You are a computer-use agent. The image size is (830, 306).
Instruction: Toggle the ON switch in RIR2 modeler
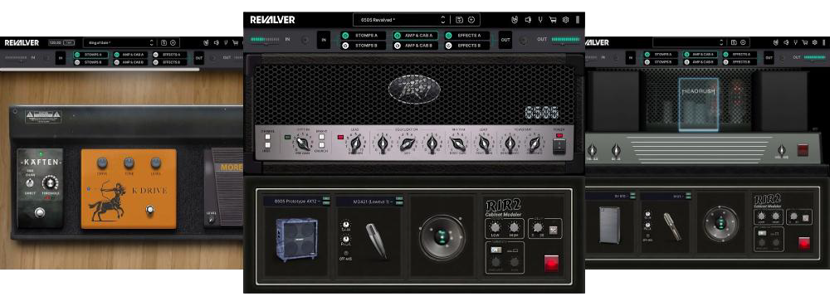pos(496,250)
